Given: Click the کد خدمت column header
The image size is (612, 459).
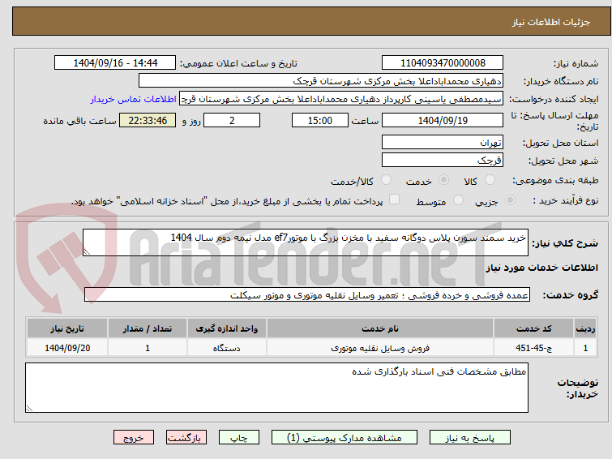Looking at the screenshot, I should click(533, 328).
